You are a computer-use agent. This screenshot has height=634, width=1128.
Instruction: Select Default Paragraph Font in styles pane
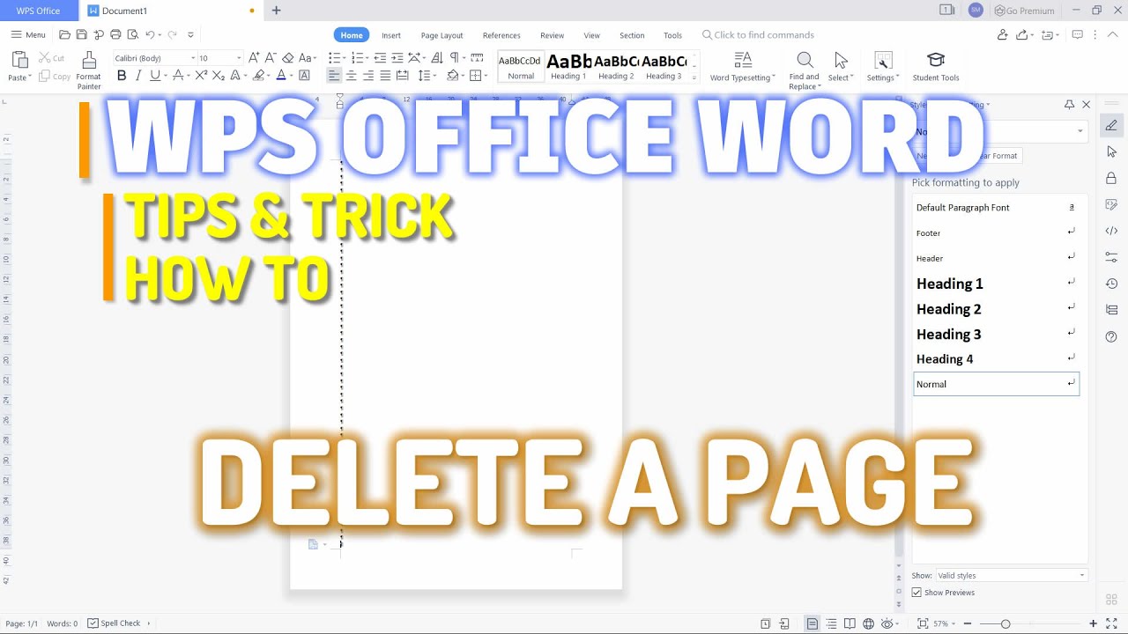[x=996, y=208]
